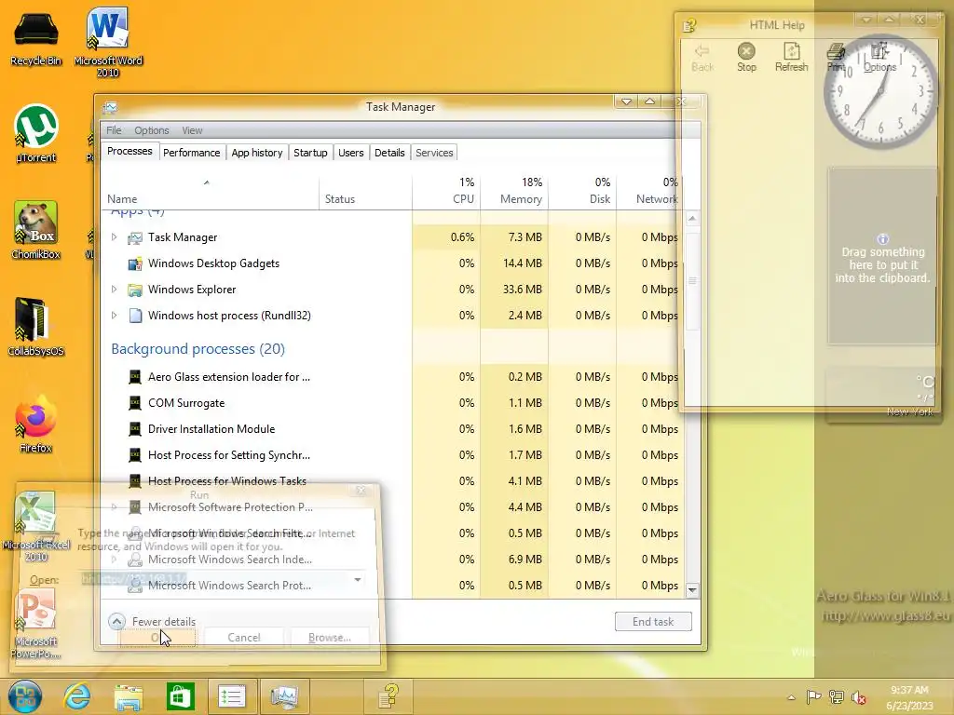Open the Microsoft Word 2010 desktop icon

coord(108,41)
